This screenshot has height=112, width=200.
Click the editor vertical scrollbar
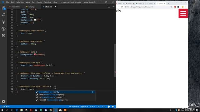[115, 61]
